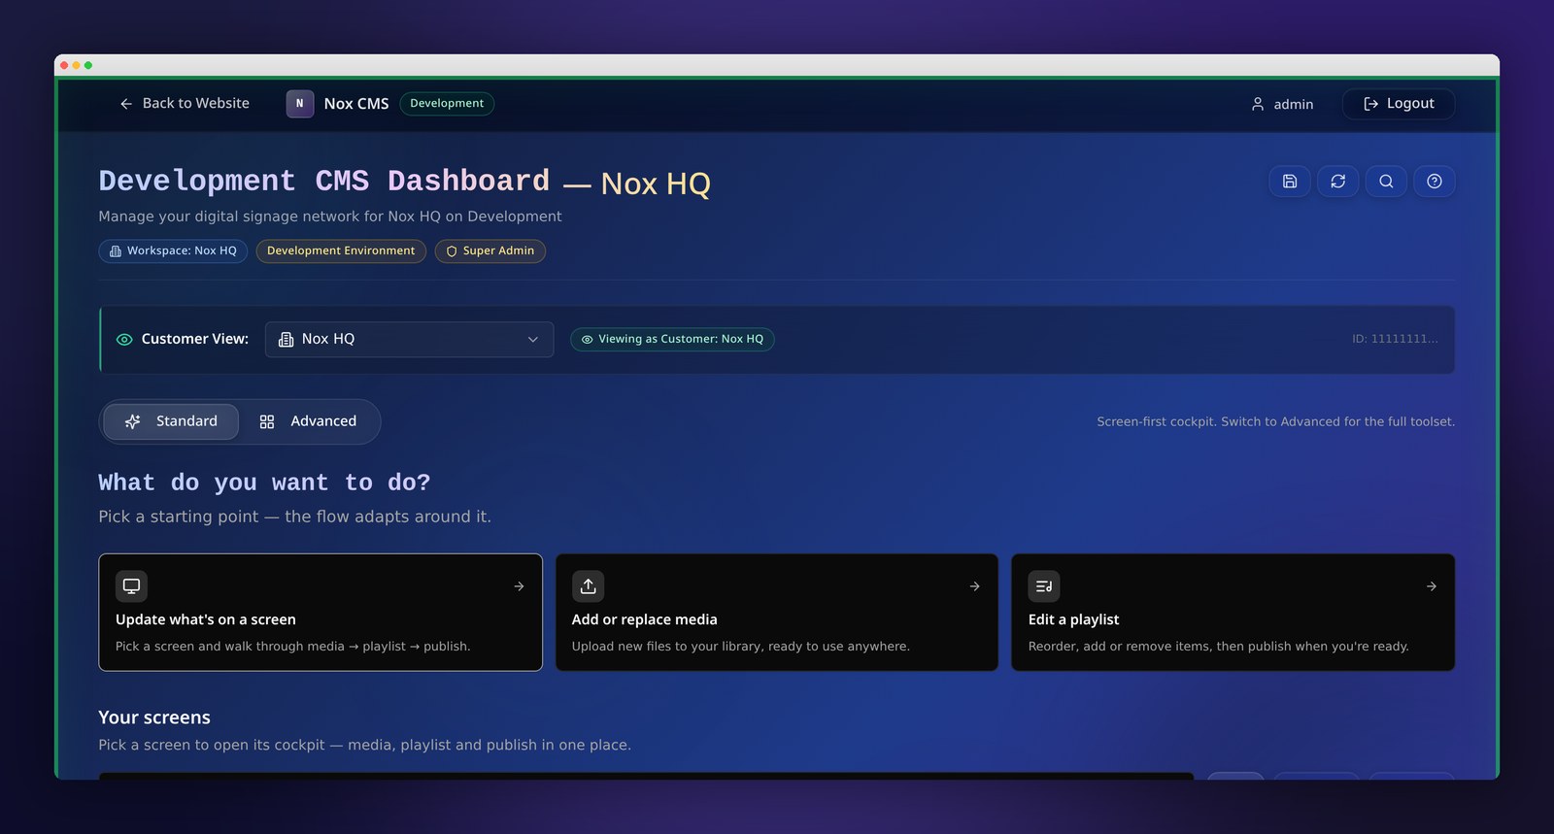The width and height of the screenshot is (1554, 834).
Task: Click the Super Admin badge
Action: [x=490, y=251]
